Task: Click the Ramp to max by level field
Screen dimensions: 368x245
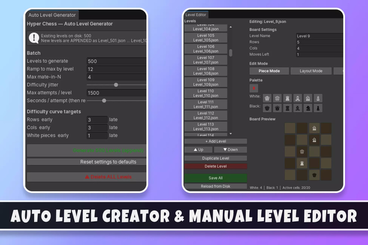Action: click(x=117, y=69)
